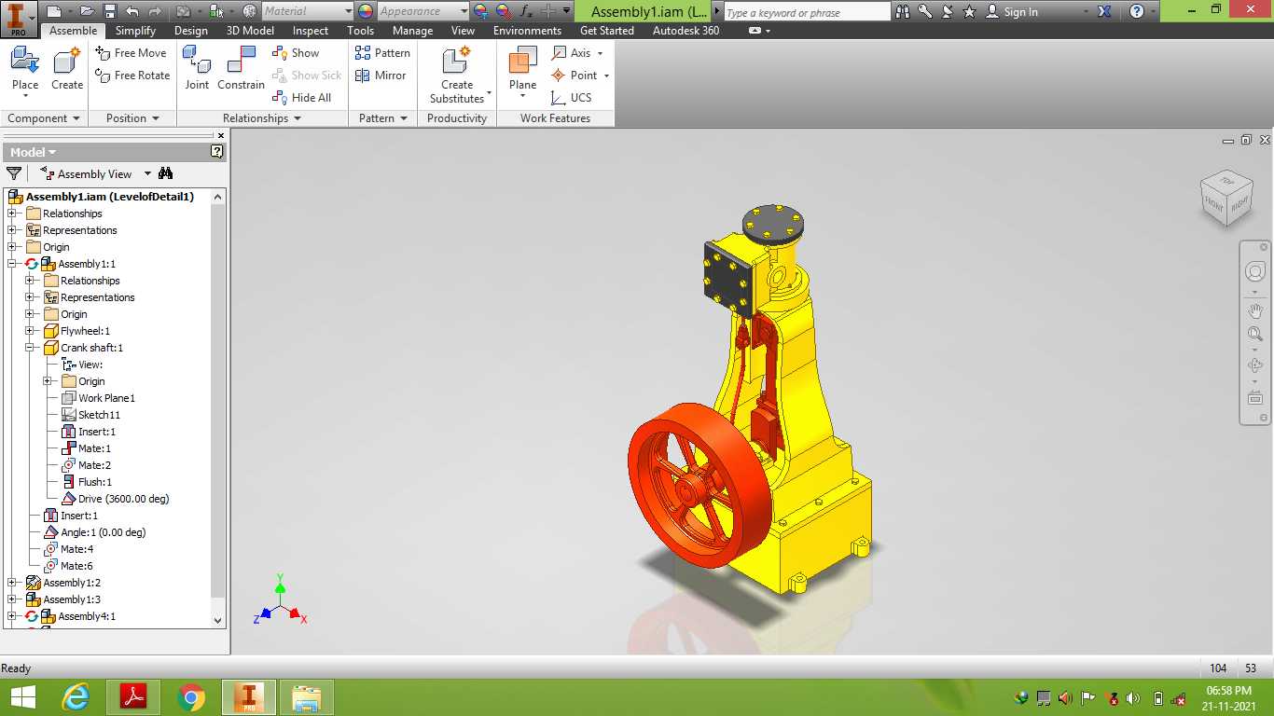Click the Windows Start button
The width and height of the screenshot is (1274, 716).
22,697
